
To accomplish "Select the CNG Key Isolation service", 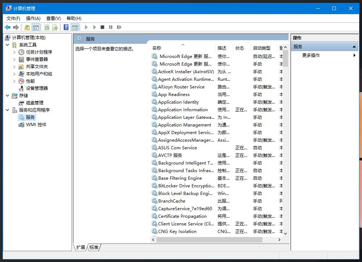I will 217,231.
